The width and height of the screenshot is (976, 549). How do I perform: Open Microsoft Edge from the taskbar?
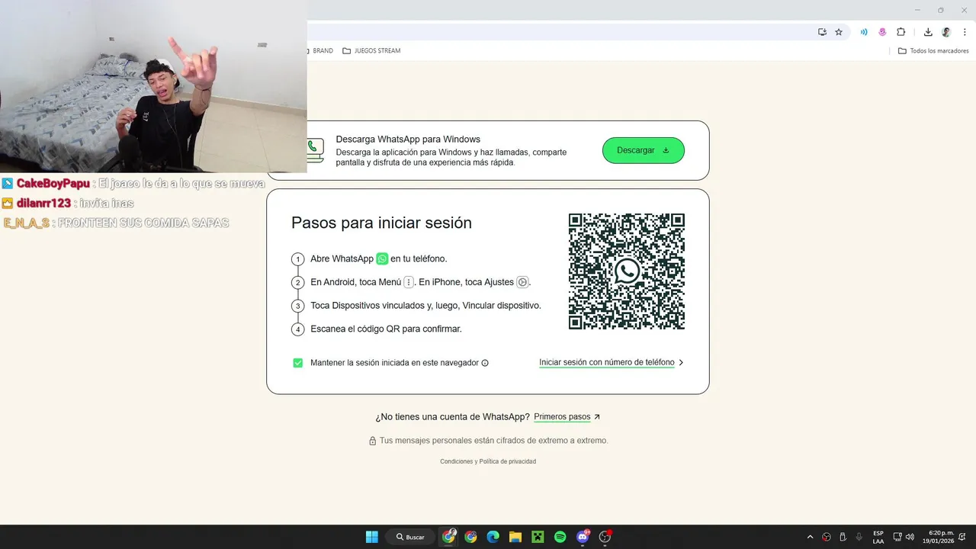[493, 537]
